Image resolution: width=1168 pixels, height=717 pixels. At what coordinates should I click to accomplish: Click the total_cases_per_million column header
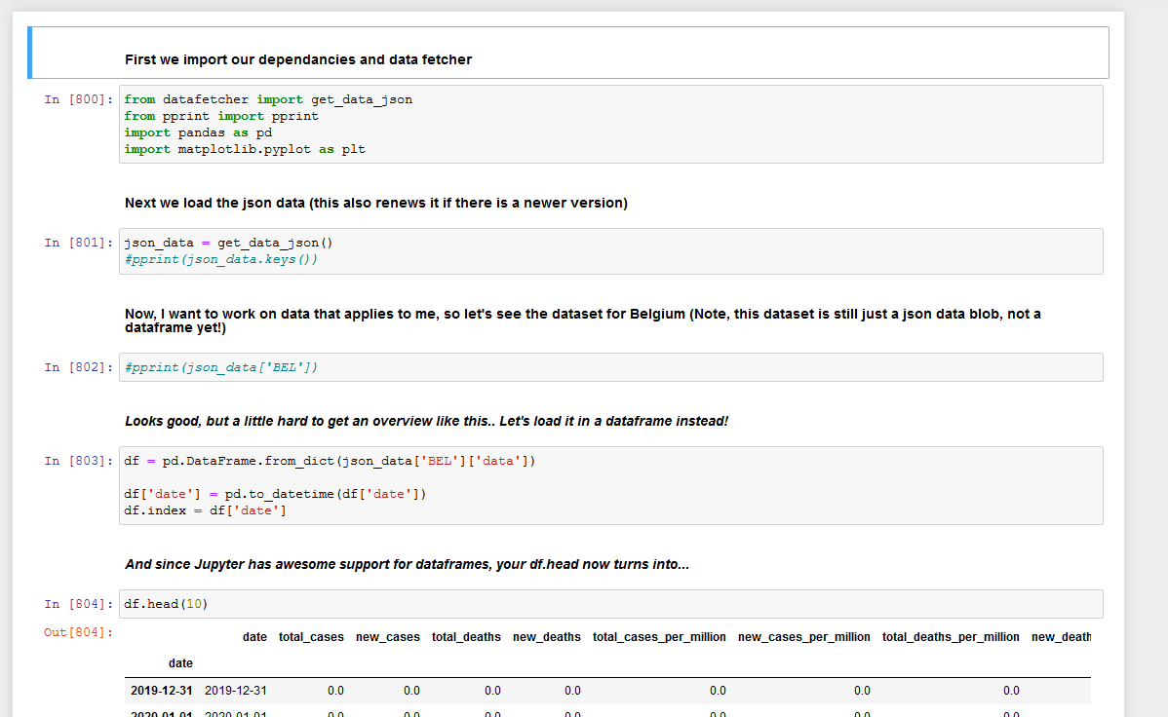click(x=659, y=637)
